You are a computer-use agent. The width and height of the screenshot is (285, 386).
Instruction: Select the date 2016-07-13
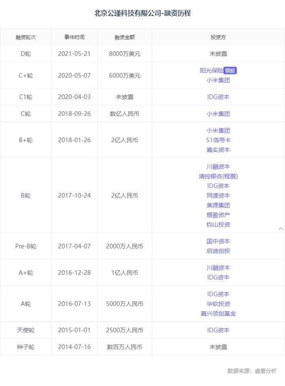click(74, 304)
